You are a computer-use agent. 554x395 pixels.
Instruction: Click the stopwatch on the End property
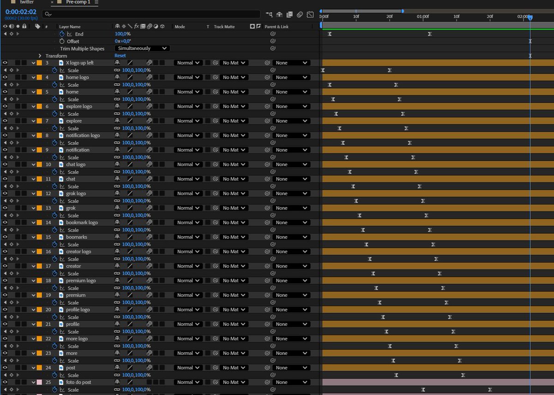point(61,34)
